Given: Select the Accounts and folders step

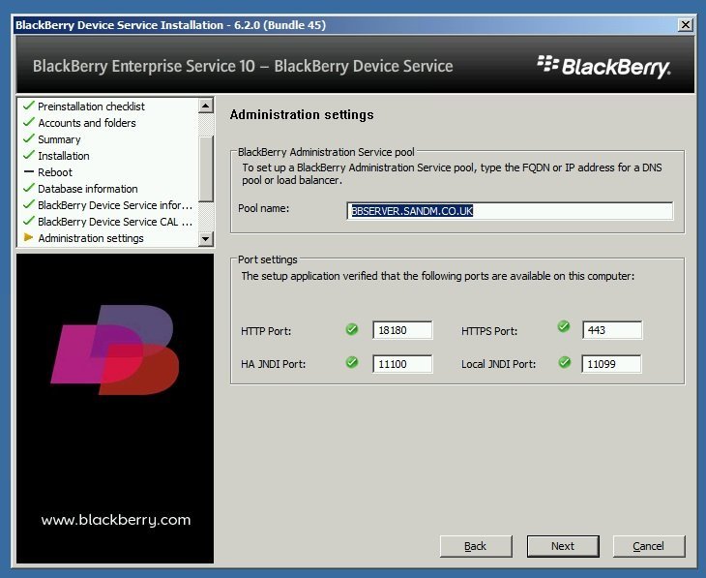Looking at the screenshot, I should (x=86, y=123).
